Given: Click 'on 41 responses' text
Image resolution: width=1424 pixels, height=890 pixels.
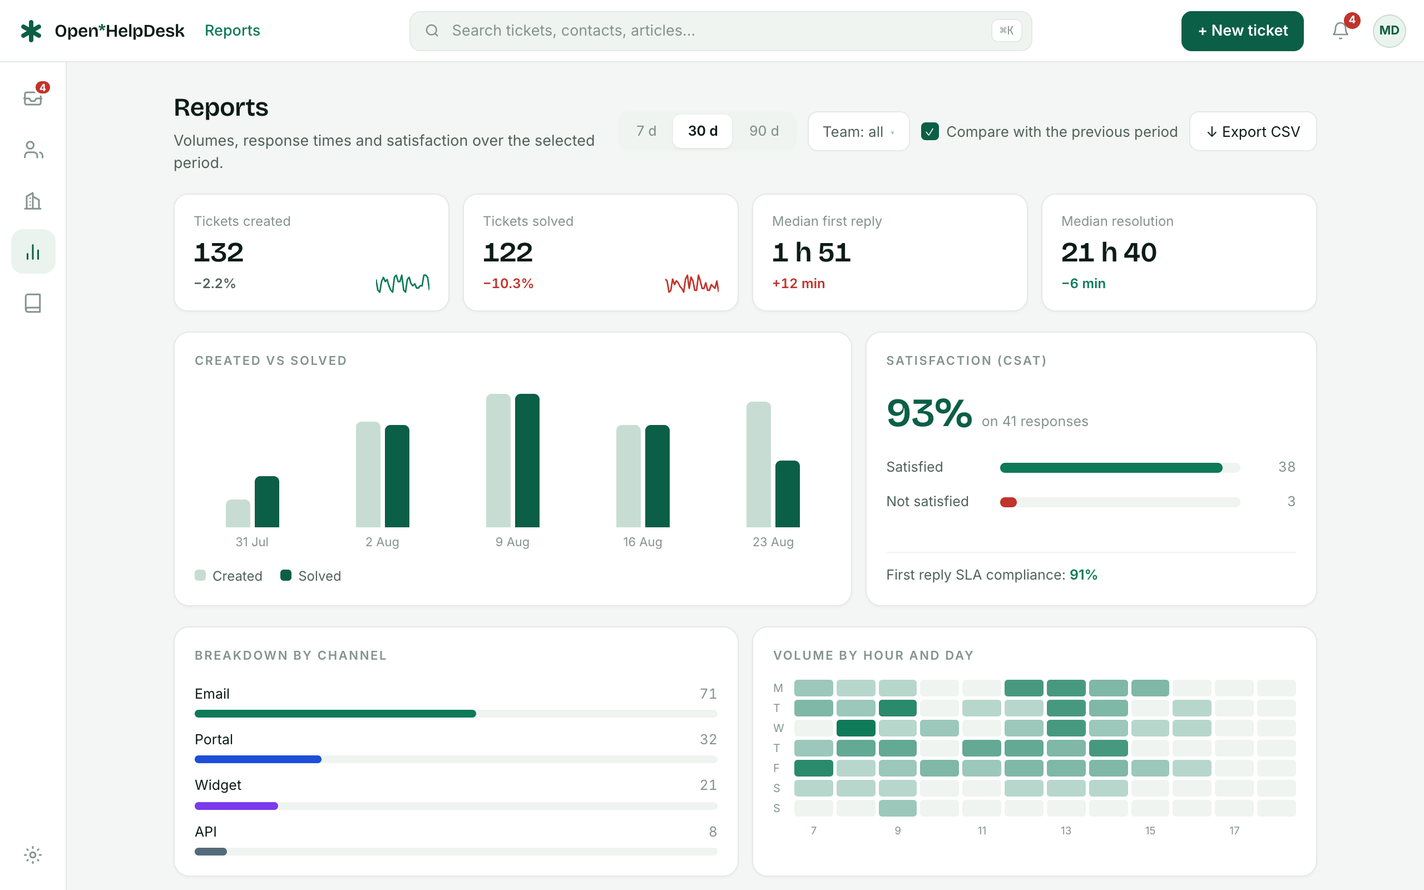Looking at the screenshot, I should pyautogui.click(x=1035, y=422).
